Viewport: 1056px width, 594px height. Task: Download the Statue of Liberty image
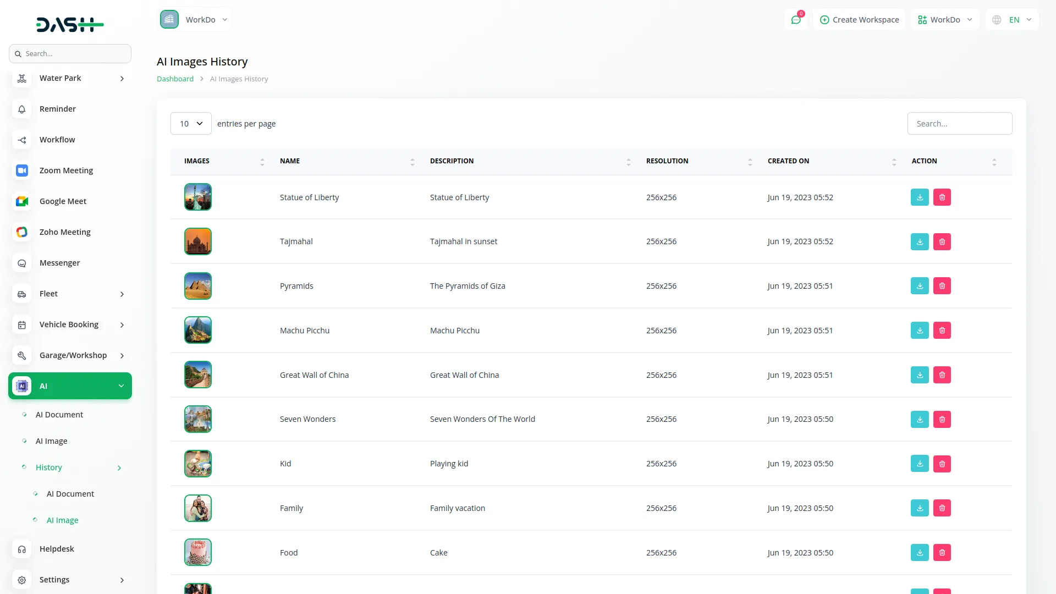pos(920,197)
